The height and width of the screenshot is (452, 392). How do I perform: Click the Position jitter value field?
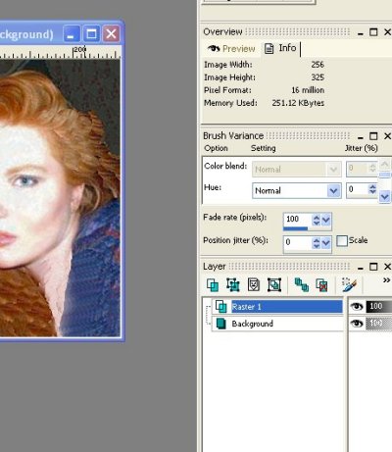(x=298, y=242)
